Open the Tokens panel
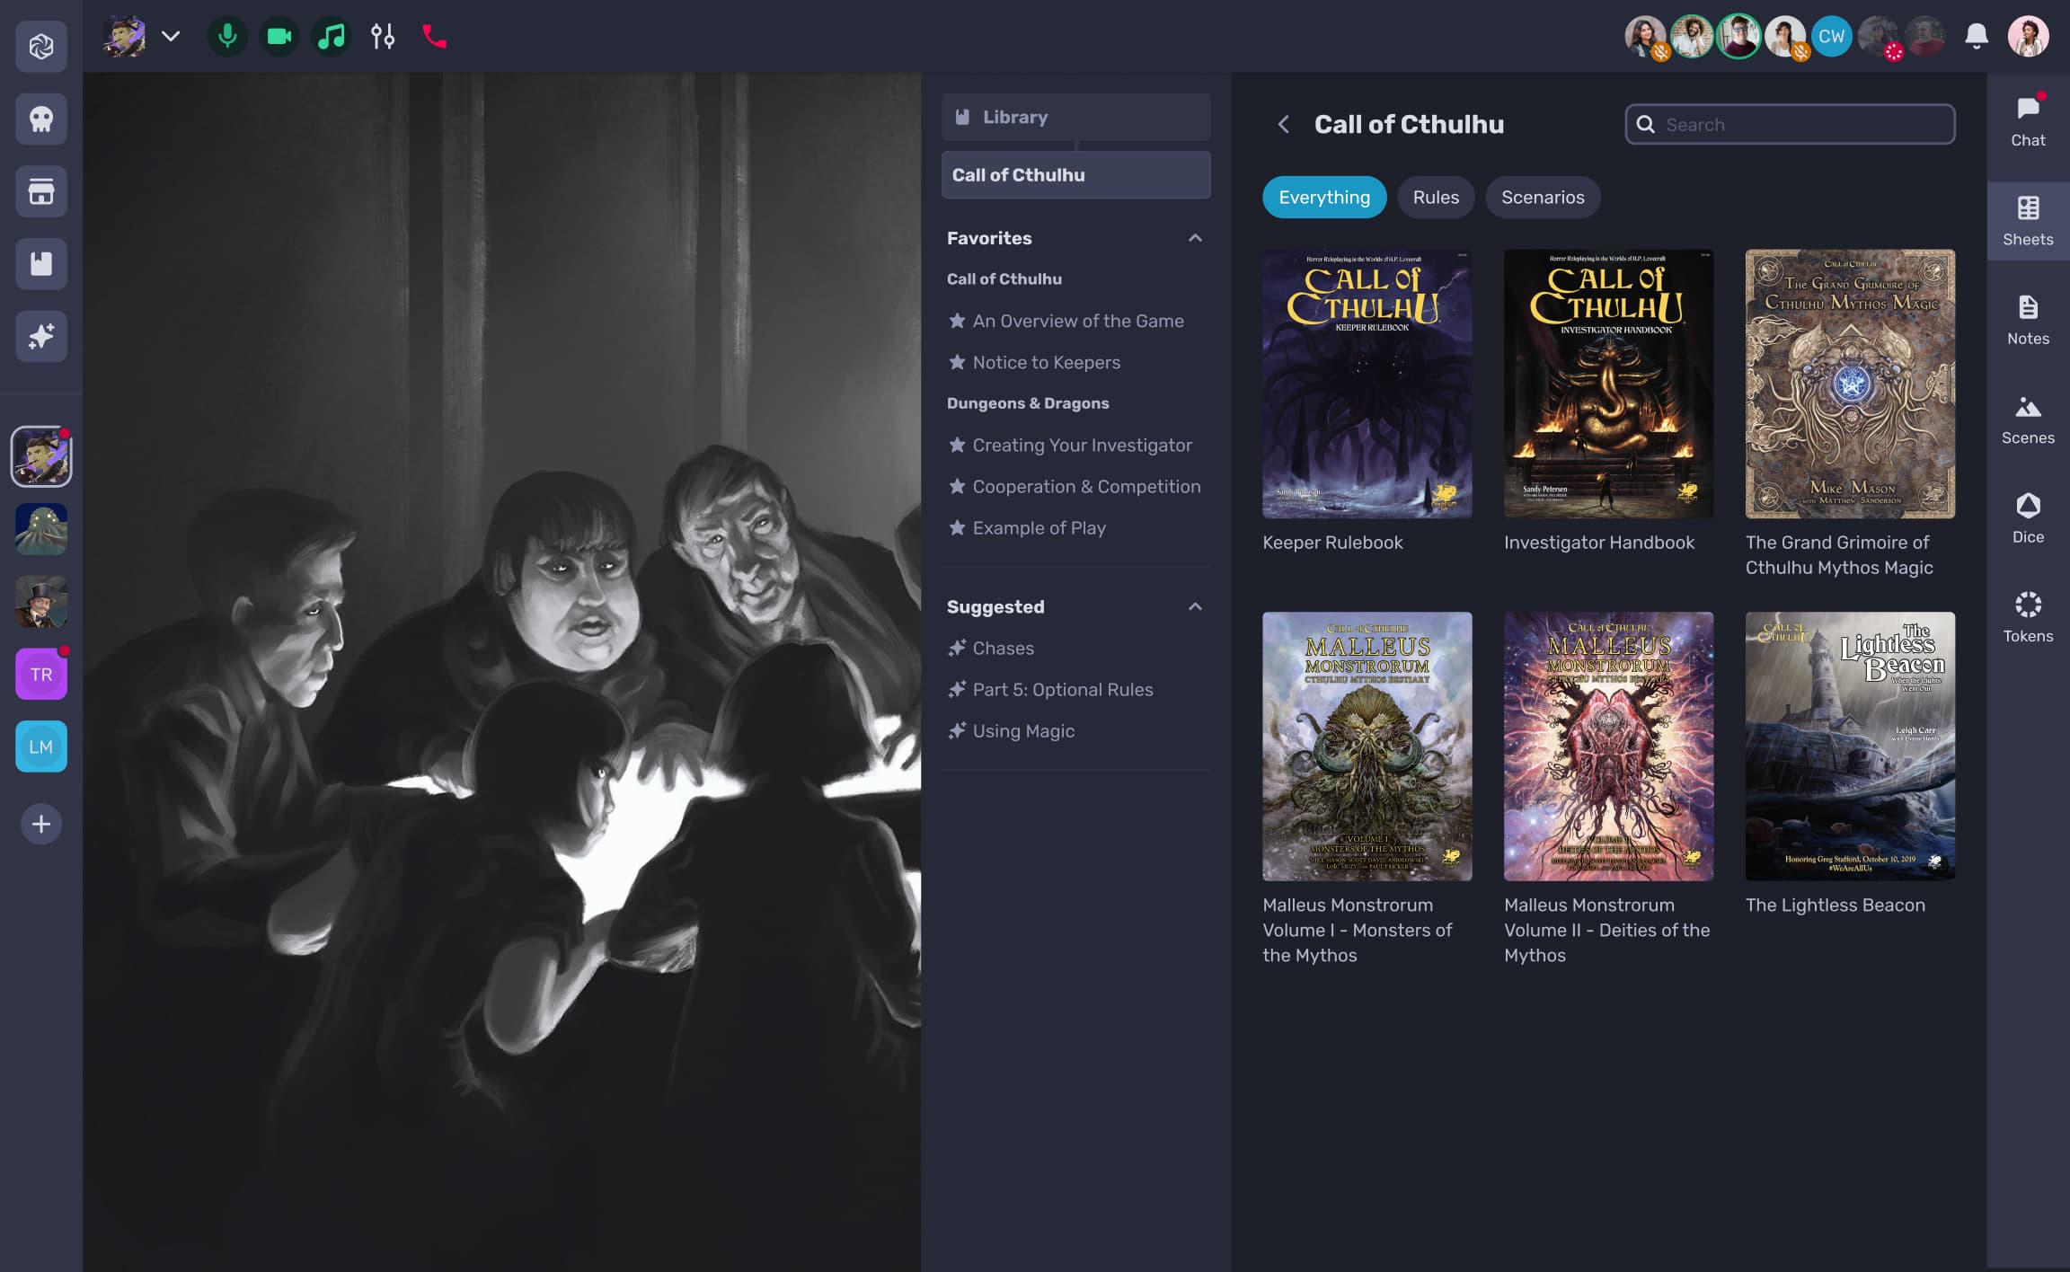The height and width of the screenshot is (1272, 2070). pos(2028,618)
